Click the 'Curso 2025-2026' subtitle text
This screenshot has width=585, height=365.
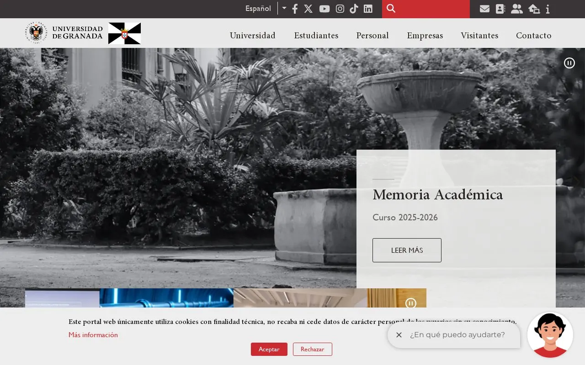click(405, 218)
